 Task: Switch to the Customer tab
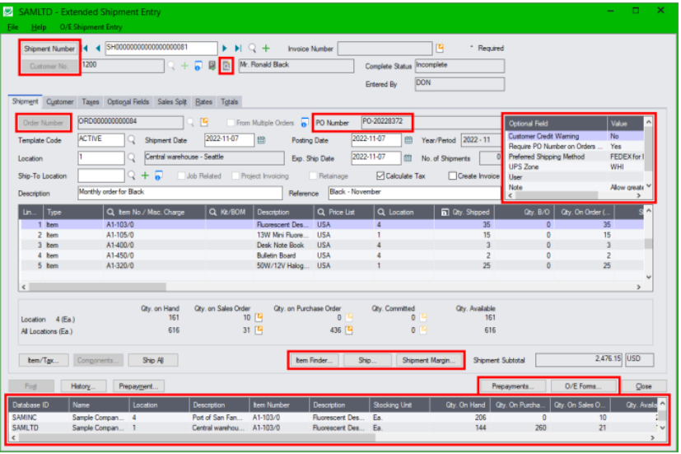tap(60, 101)
